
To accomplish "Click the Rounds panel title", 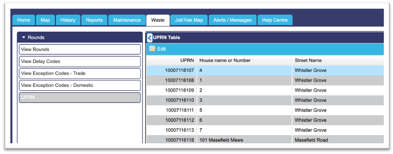I will pyautogui.click(x=36, y=37).
